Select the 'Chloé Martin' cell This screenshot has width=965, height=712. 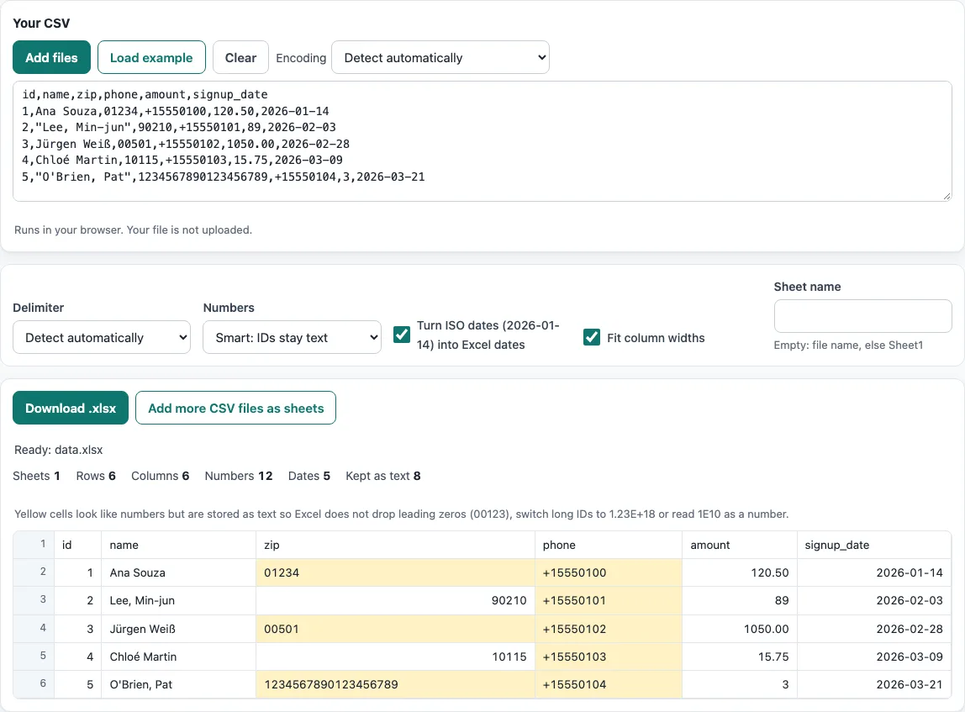pyautogui.click(x=178, y=657)
